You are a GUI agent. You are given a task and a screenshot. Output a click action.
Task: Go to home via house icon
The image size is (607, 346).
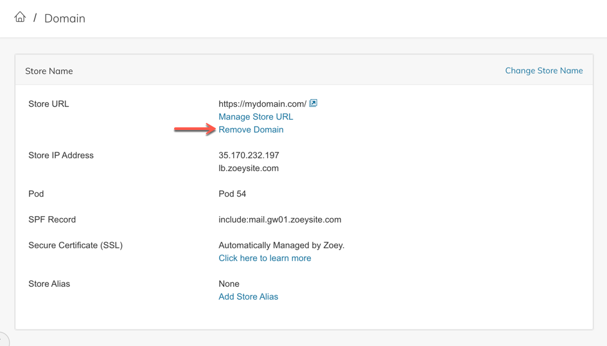[20, 17]
